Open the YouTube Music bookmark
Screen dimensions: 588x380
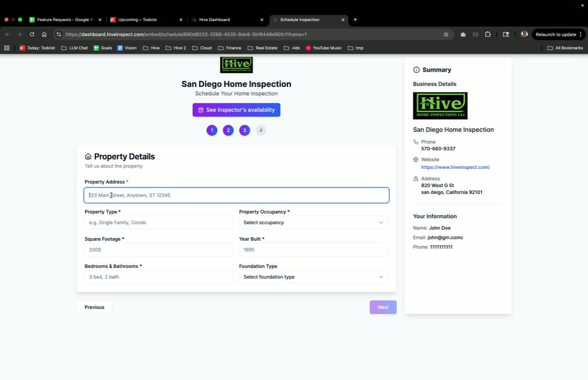(324, 48)
